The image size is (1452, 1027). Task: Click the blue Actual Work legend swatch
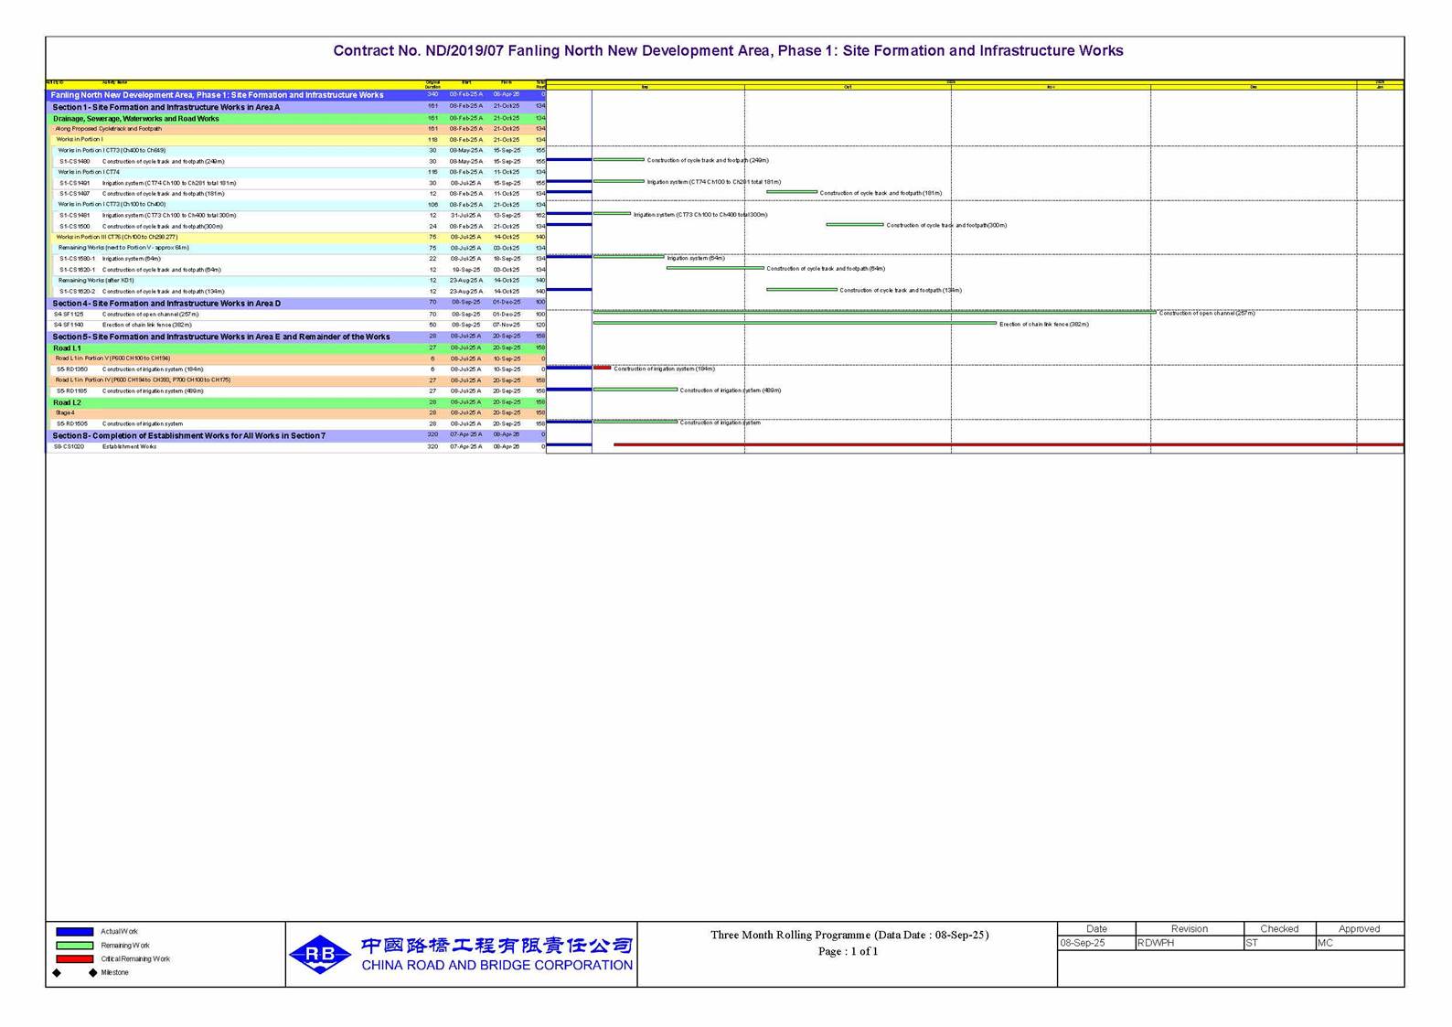(74, 932)
